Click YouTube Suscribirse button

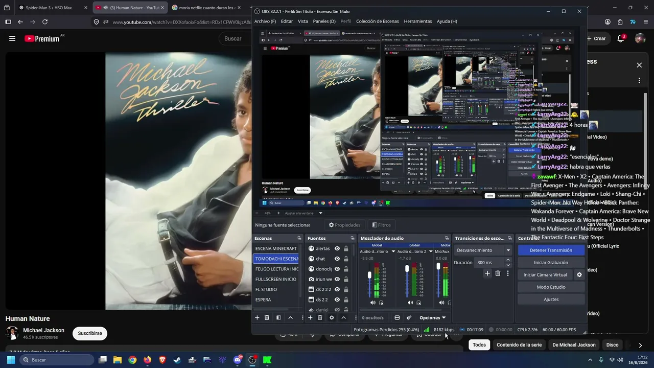point(90,333)
